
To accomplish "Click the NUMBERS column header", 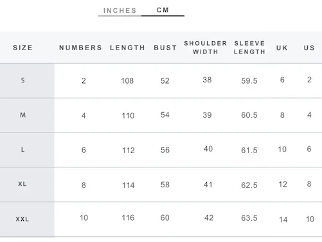I will click(80, 48).
